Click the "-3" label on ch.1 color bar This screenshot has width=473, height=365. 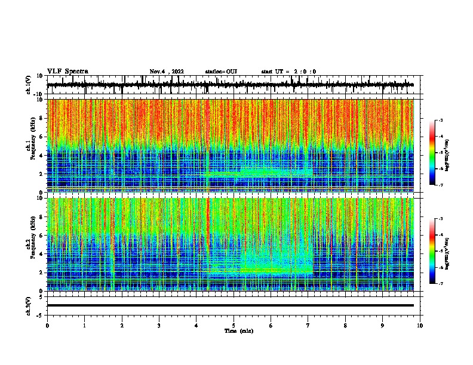tap(440, 120)
